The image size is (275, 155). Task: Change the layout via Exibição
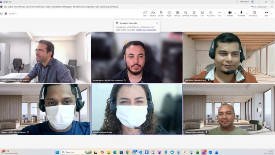tap(177, 13)
